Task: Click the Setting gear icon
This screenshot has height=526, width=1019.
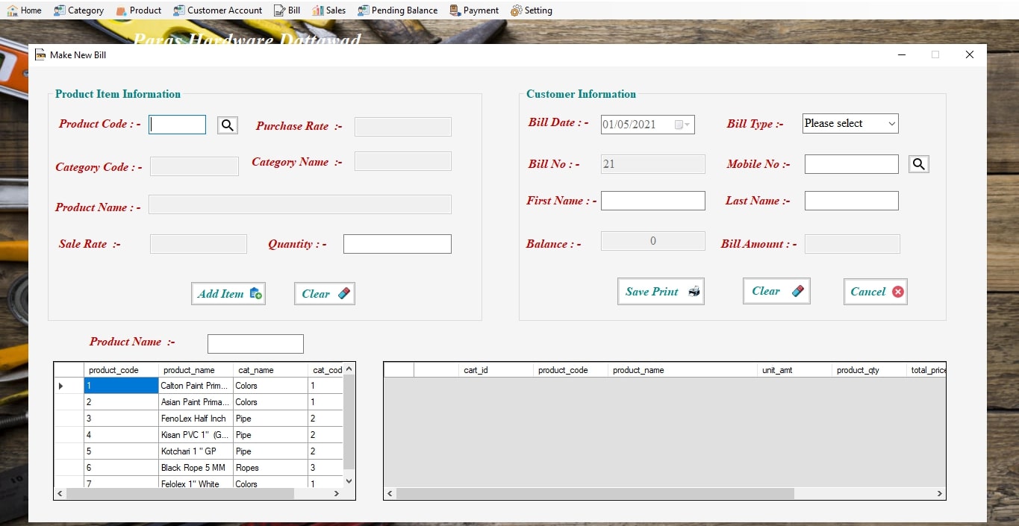Action: 516,10
